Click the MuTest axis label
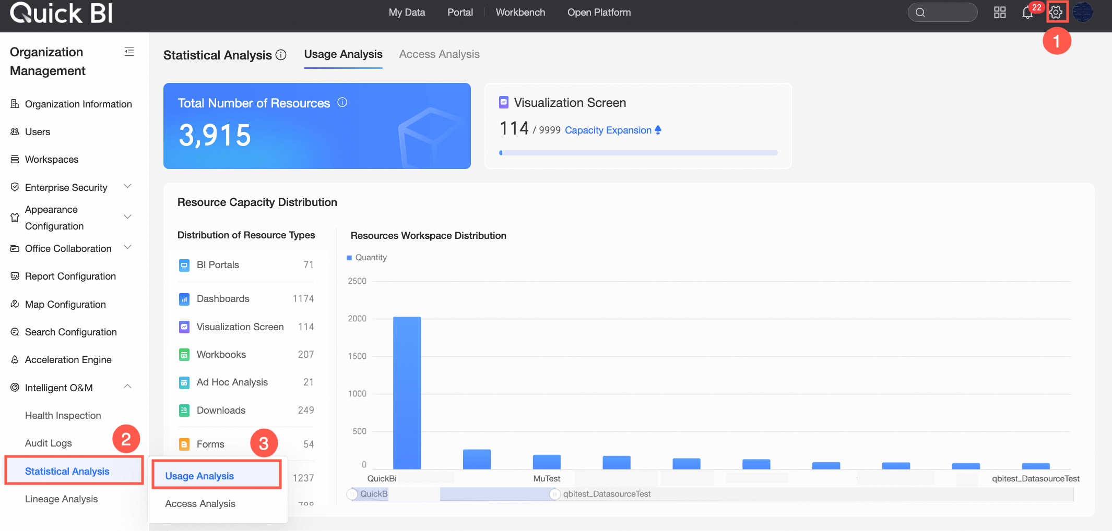The height and width of the screenshot is (531, 1112). (547, 479)
